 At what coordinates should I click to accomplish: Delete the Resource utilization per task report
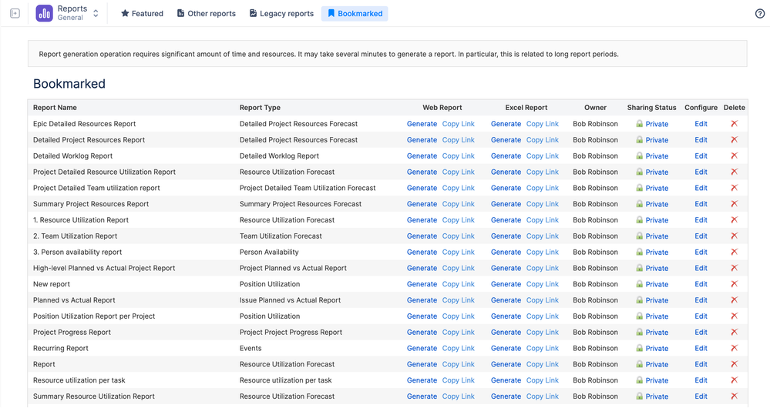click(734, 380)
